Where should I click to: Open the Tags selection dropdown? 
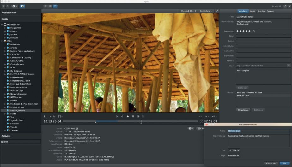click(x=289, y=66)
